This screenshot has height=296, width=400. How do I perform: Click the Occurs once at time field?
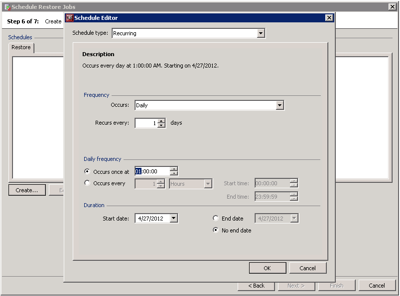[152, 171]
